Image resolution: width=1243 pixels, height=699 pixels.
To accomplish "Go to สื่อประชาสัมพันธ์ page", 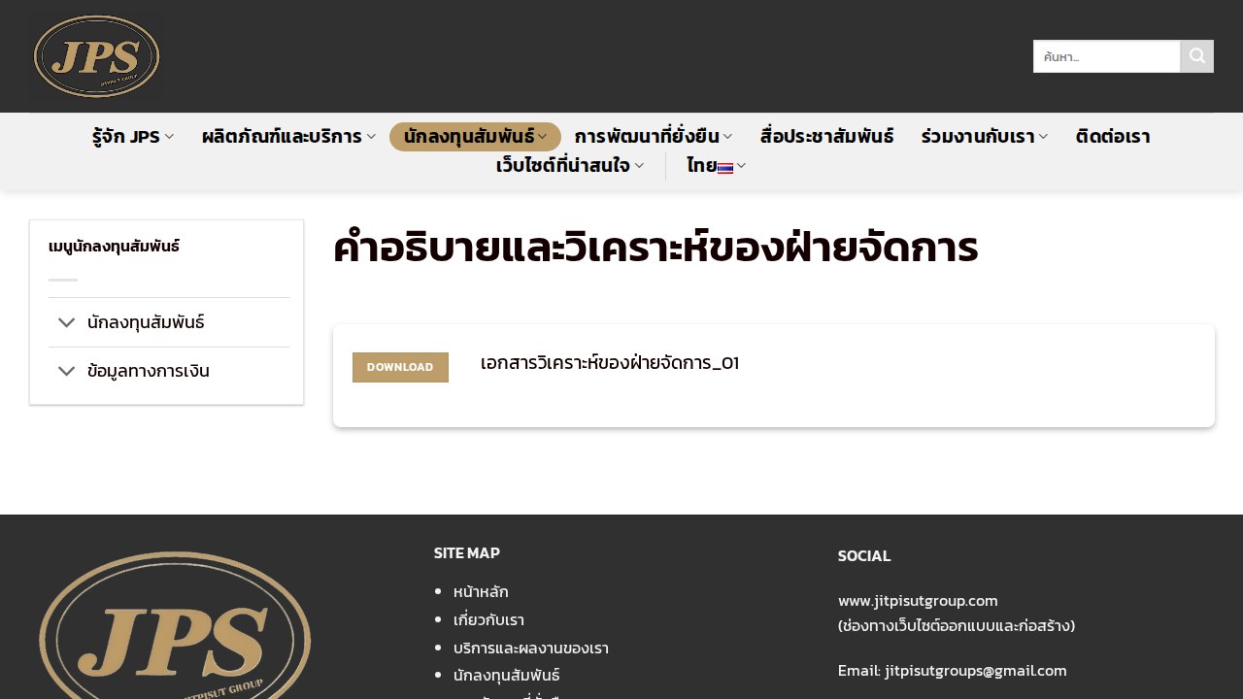I will coord(826,137).
